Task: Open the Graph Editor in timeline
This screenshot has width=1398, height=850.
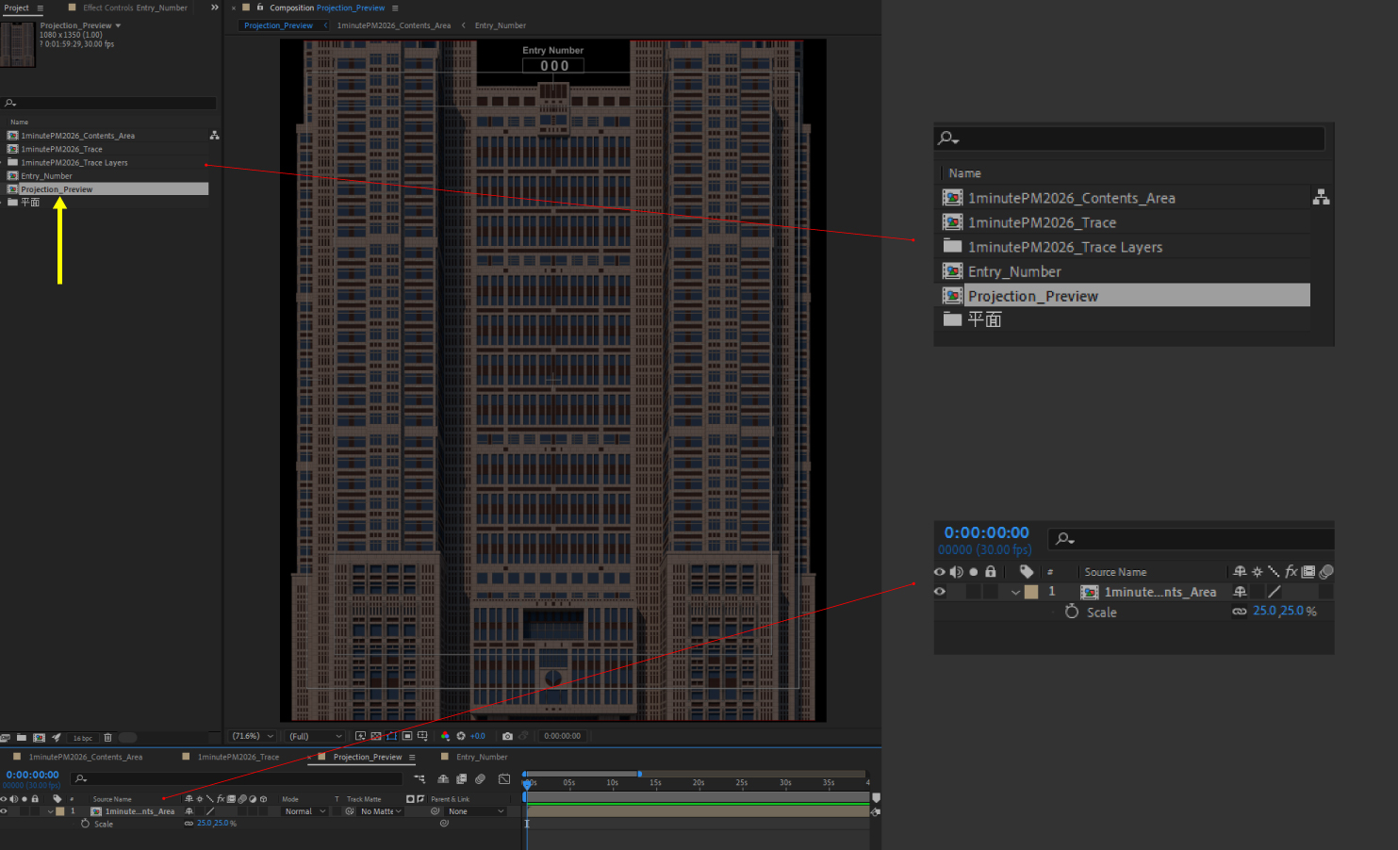Action: click(x=504, y=778)
